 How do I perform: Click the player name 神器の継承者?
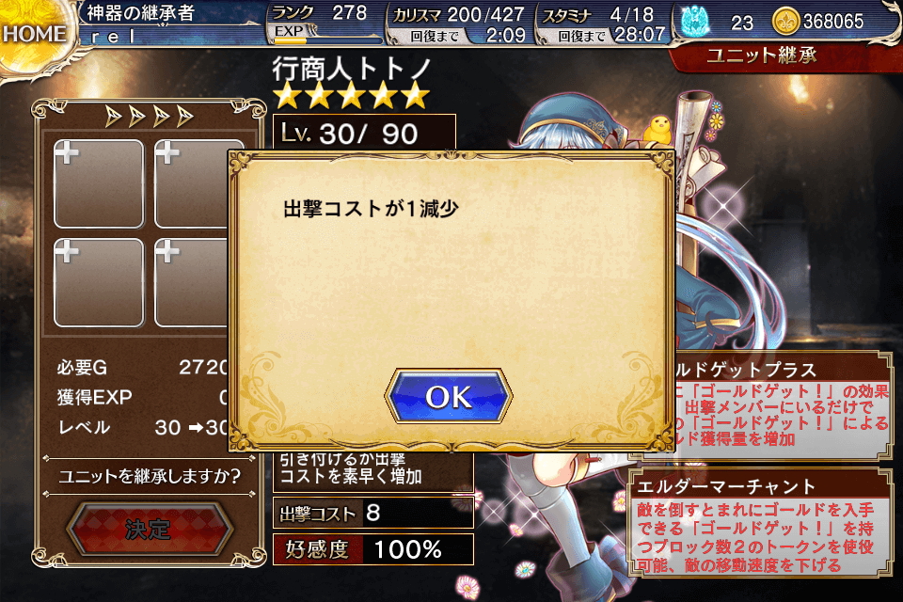pyautogui.click(x=141, y=12)
